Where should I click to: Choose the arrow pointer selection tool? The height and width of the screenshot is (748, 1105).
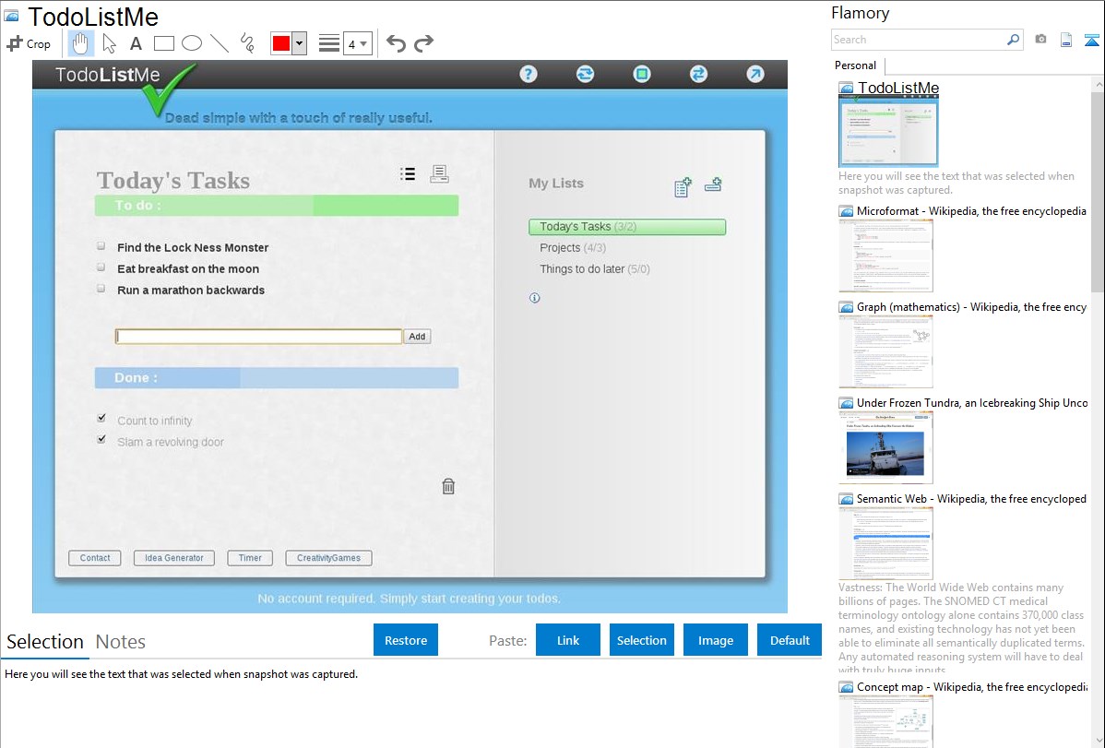(x=109, y=43)
